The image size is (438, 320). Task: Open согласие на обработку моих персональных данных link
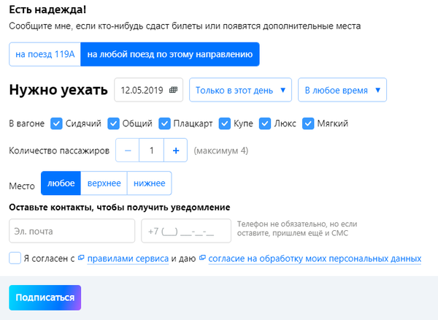point(315,259)
